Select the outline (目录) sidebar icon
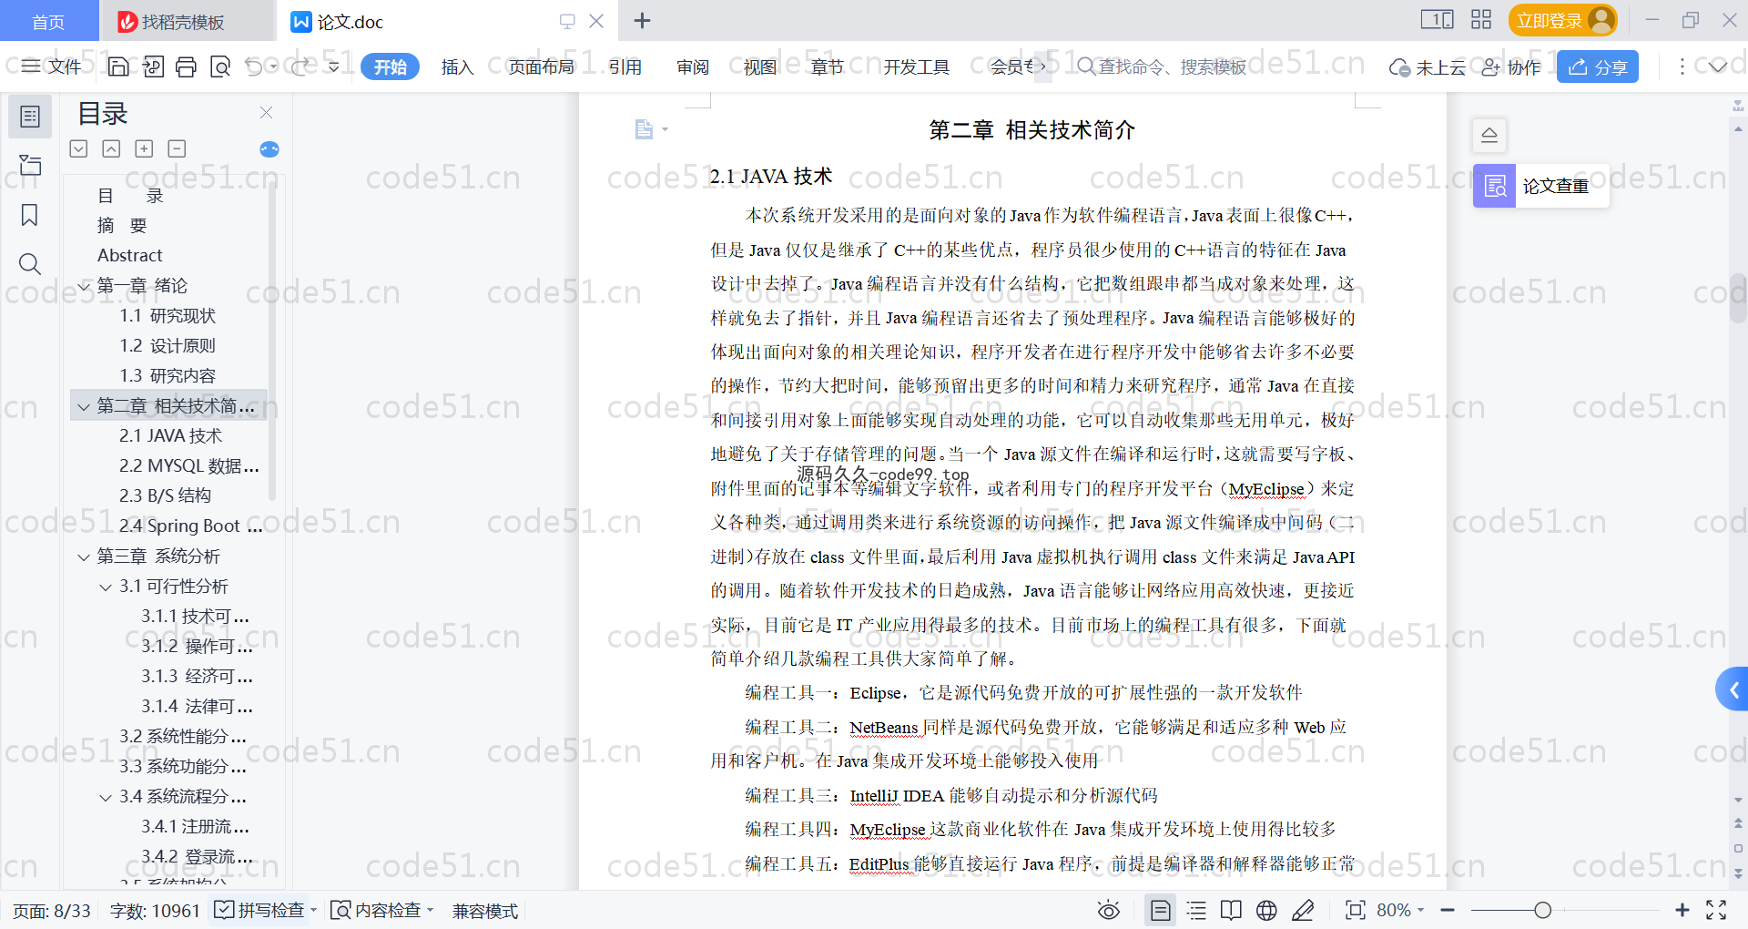Screen dimensions: 1748x929 (x=30, y=117)
